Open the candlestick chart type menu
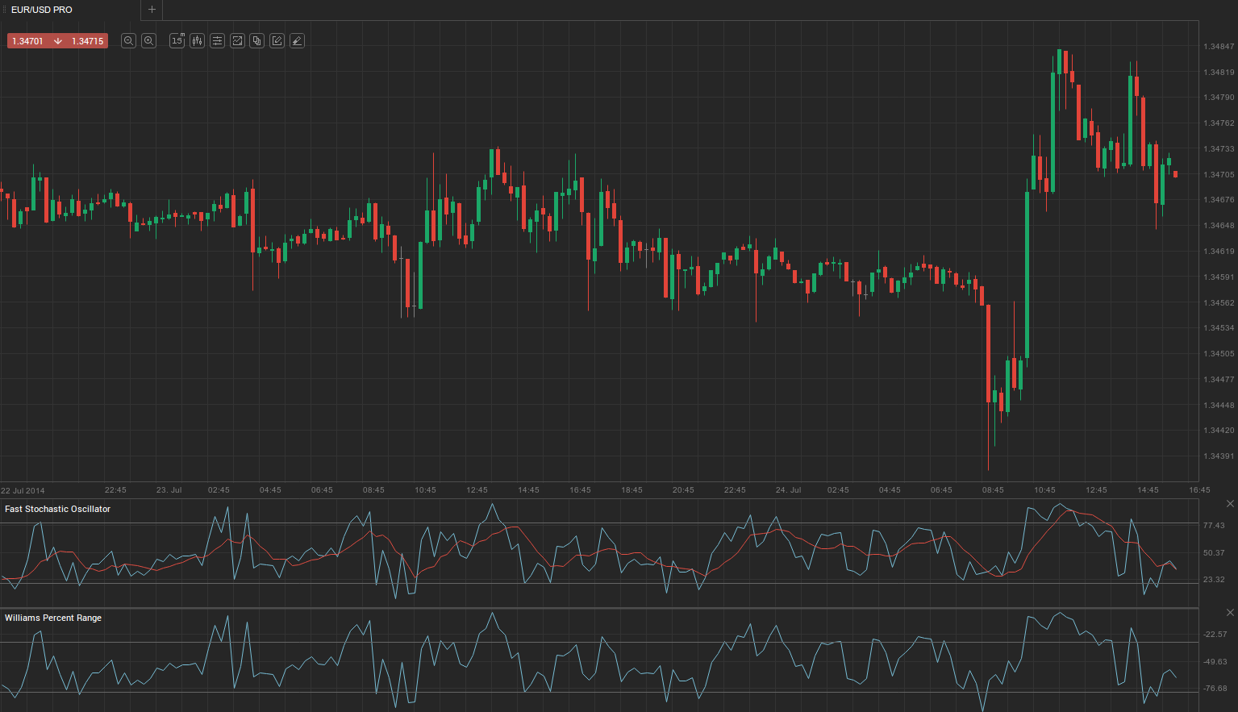The image size is (1238, 712). click(197, 41)
